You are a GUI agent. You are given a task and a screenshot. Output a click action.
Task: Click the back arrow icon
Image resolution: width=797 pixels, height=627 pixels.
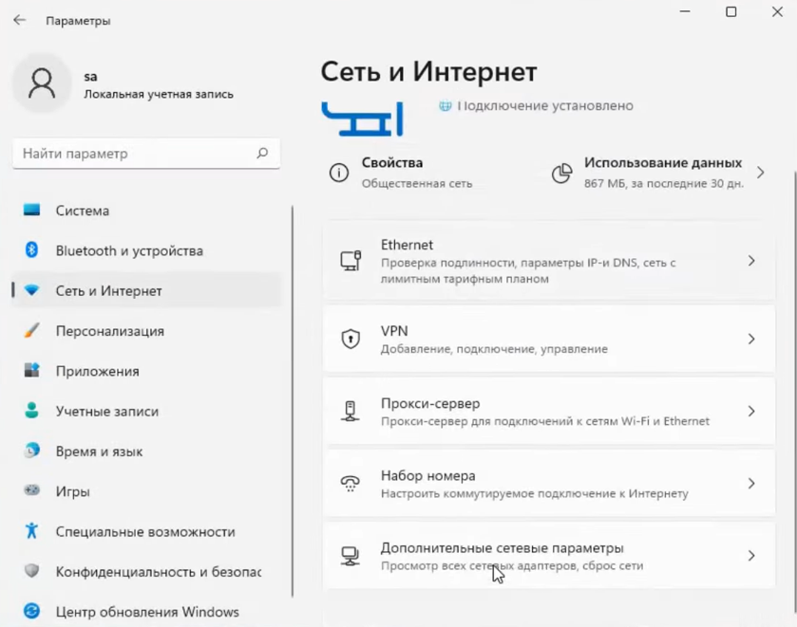pyautogui.click(x=19, y=20)
